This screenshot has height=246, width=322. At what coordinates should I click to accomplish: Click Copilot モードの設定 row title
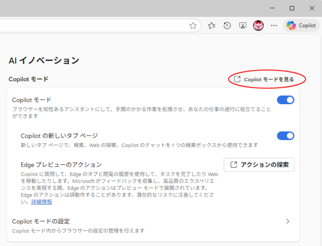click(x=41, y=221)
